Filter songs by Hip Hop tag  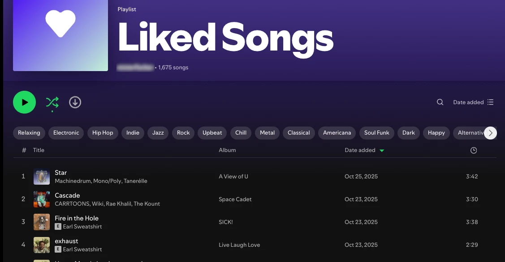(103, 133)
